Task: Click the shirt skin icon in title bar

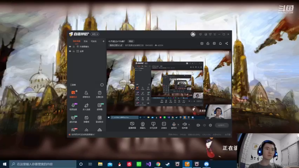Action: [210, 34]
